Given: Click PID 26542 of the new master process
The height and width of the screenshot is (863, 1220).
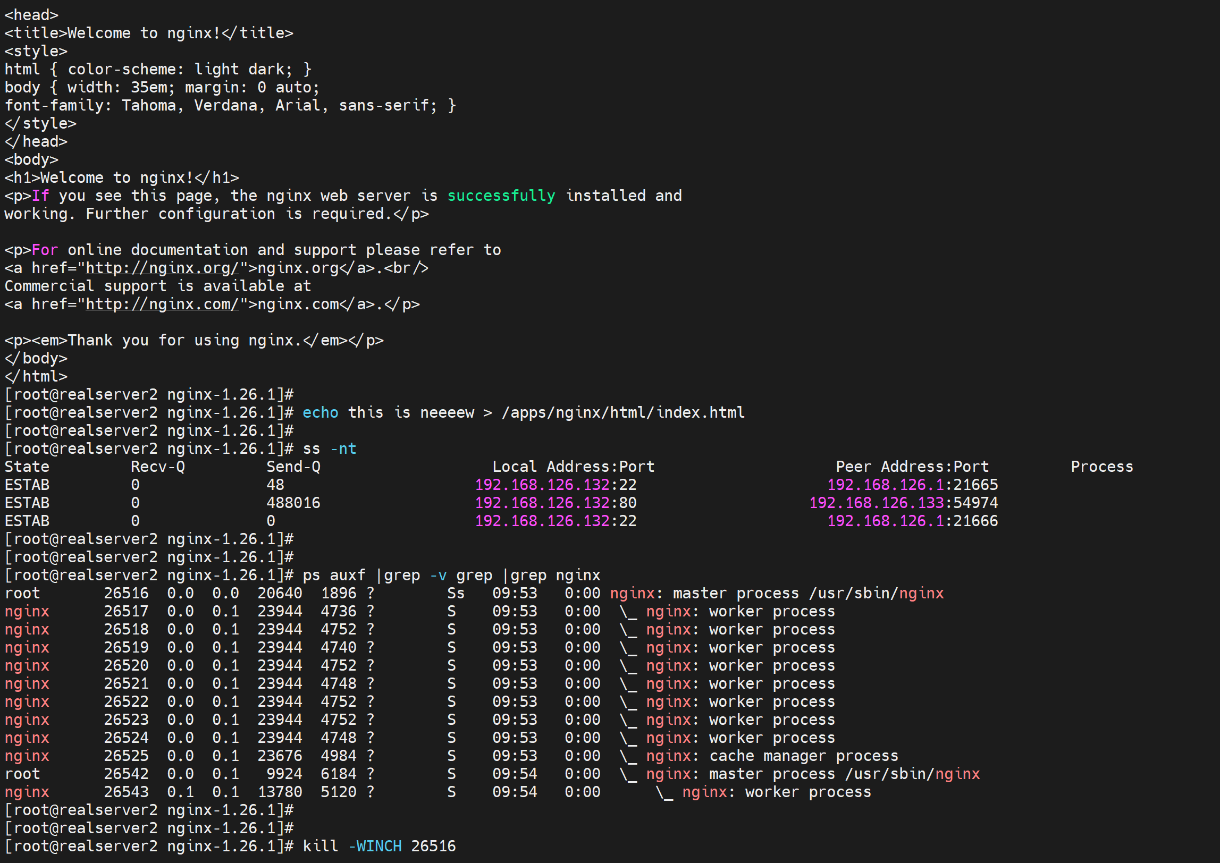Looking at the screenshot, I should click(126, 774).
